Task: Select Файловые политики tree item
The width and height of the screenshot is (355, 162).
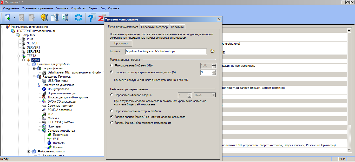Action: pos(51,151)
